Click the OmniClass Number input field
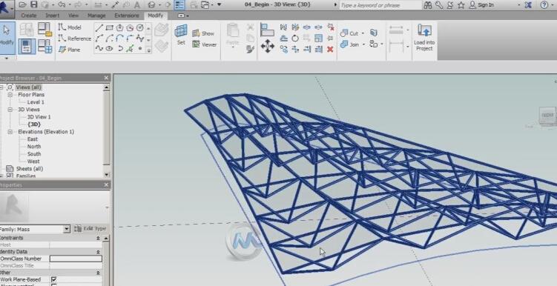Screen dimensions: 557x286 pos(76,259)
